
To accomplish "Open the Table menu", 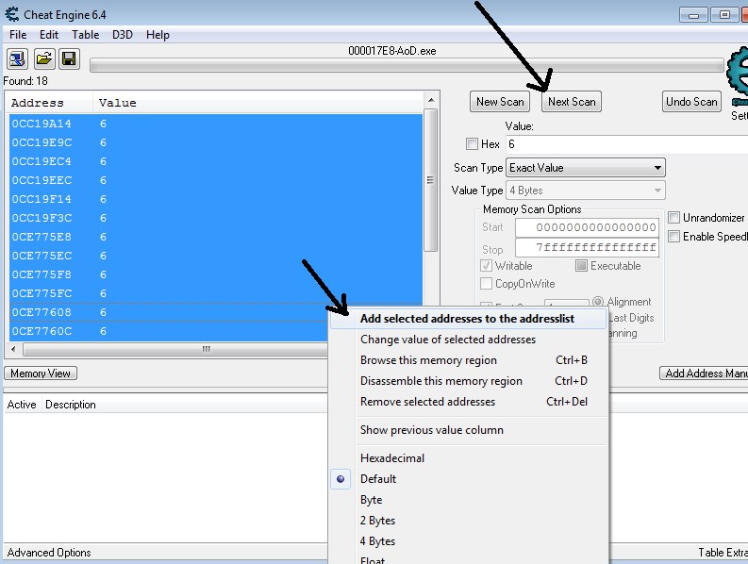I will [x=86, y=35].
